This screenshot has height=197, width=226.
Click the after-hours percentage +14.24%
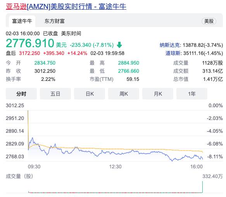click(77, 53)
